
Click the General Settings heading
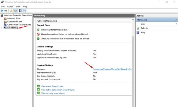click(x=45, y=47)
